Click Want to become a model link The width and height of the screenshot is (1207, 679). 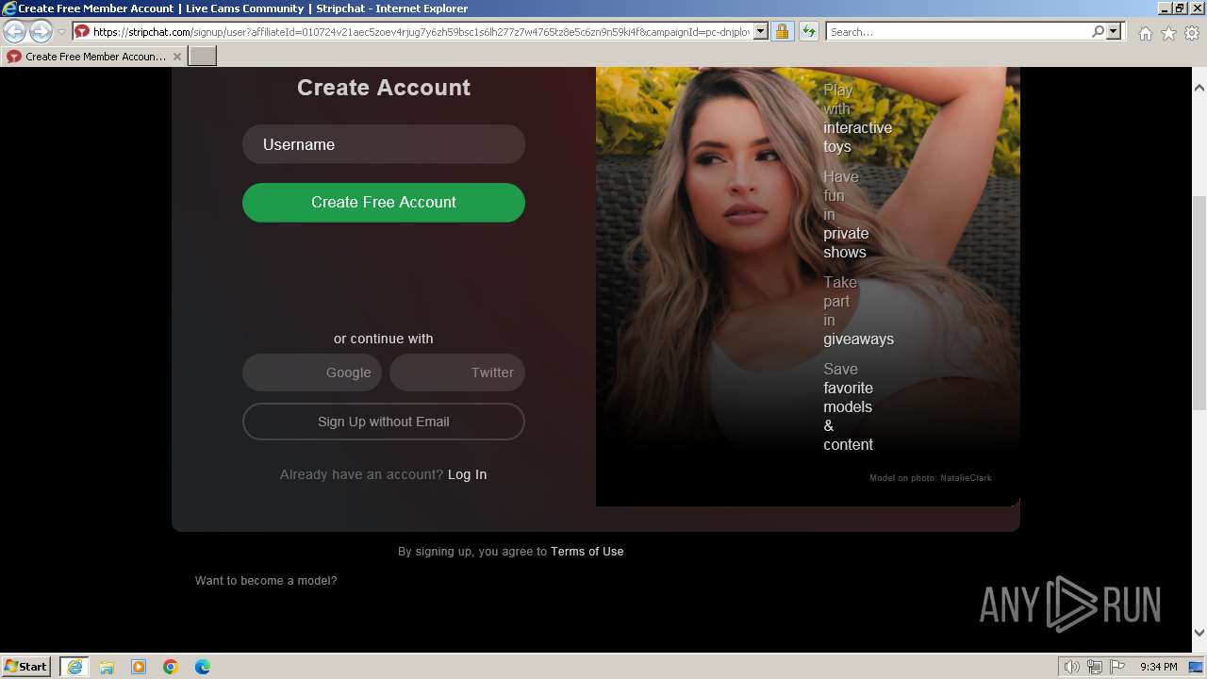point(266,581)
